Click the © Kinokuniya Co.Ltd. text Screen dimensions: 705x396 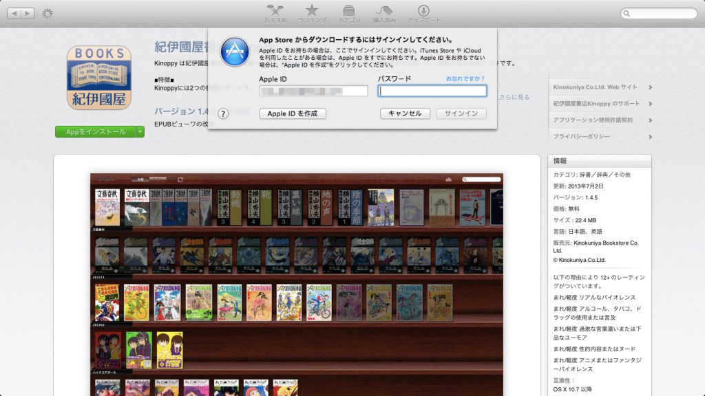(579, 259)
